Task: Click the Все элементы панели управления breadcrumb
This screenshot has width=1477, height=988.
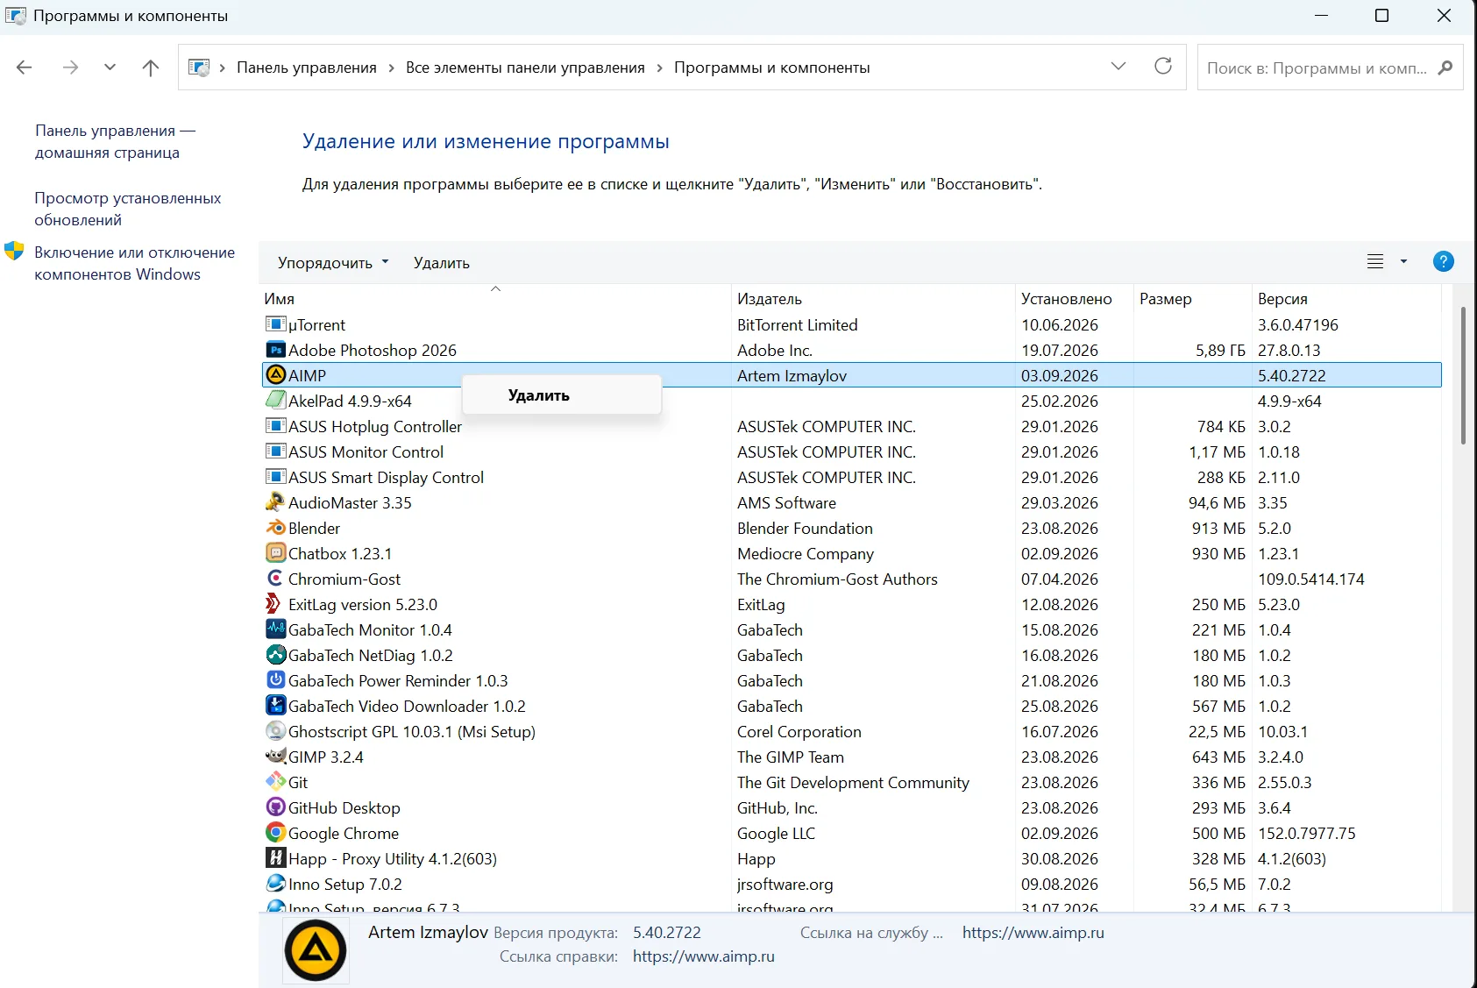Action: click(x=525, y=68)
